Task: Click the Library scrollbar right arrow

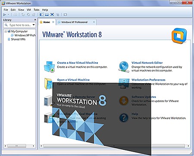Action: 34,146
